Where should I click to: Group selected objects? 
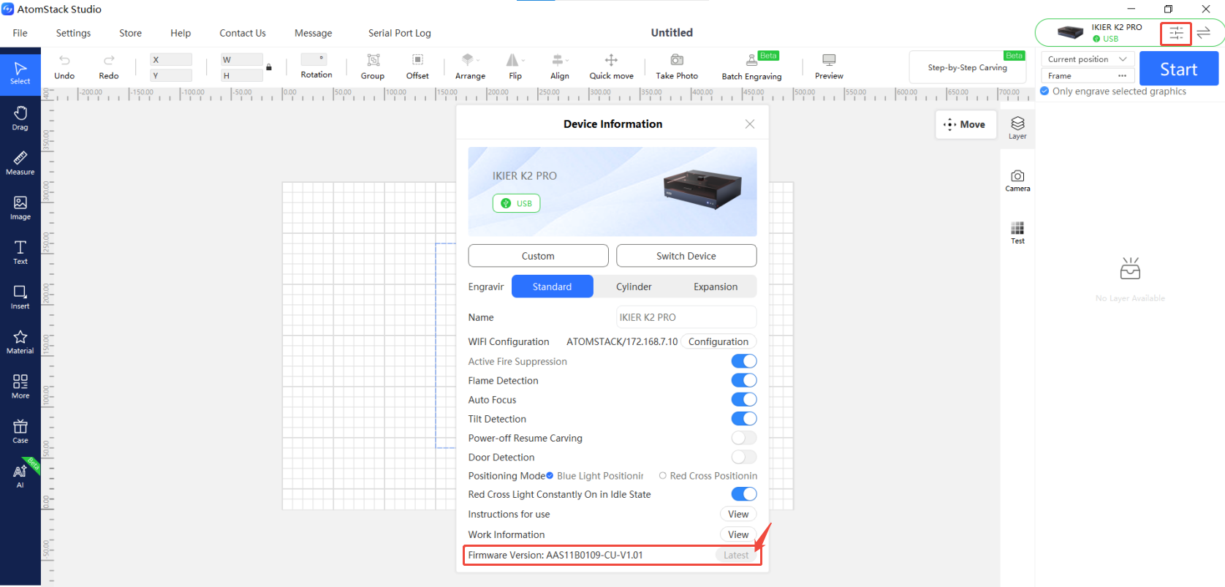pyautogui.click(x=373, y=67)
